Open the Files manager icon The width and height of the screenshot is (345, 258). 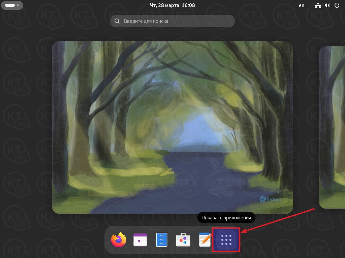click(162, 240)
